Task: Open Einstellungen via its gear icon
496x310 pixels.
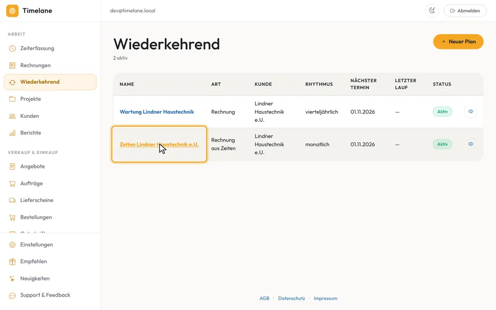Action: coord(12,245)
